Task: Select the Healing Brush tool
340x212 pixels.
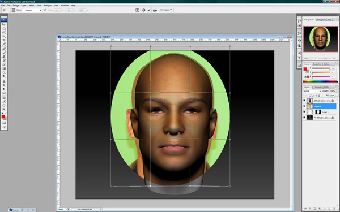Action: [4, 49]
